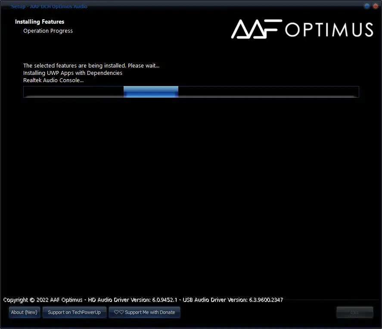
Task: Click 'The selected features are being installed' text
Action: click(x=91, y=65)
